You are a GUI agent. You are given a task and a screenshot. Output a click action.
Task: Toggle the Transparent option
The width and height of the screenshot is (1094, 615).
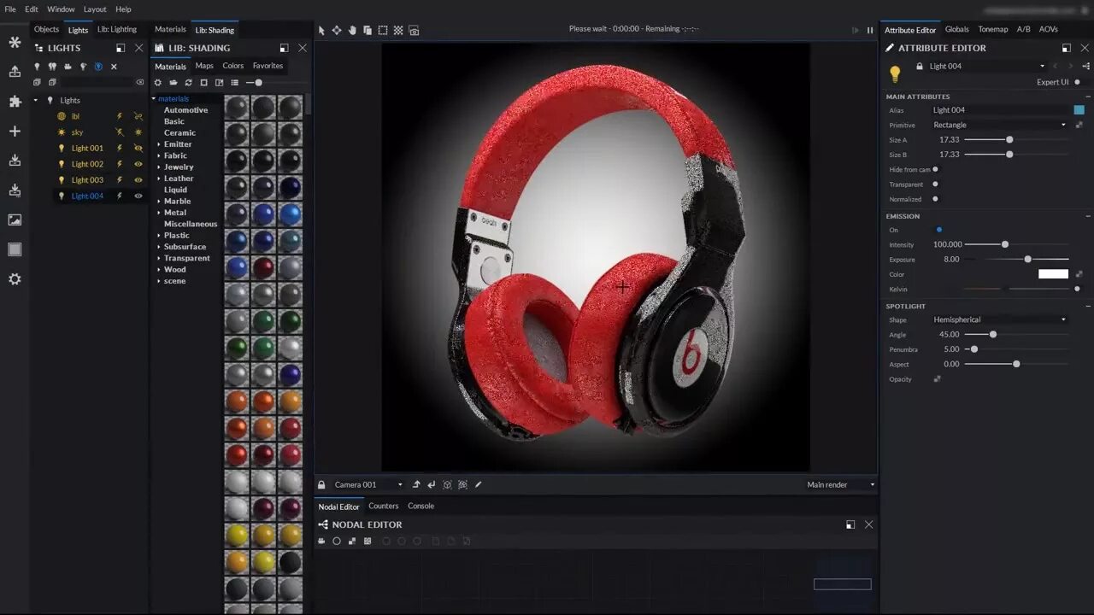pos(935,184)
